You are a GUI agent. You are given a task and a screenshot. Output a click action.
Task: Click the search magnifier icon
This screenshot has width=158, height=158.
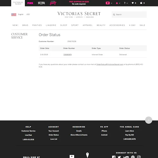114,15
